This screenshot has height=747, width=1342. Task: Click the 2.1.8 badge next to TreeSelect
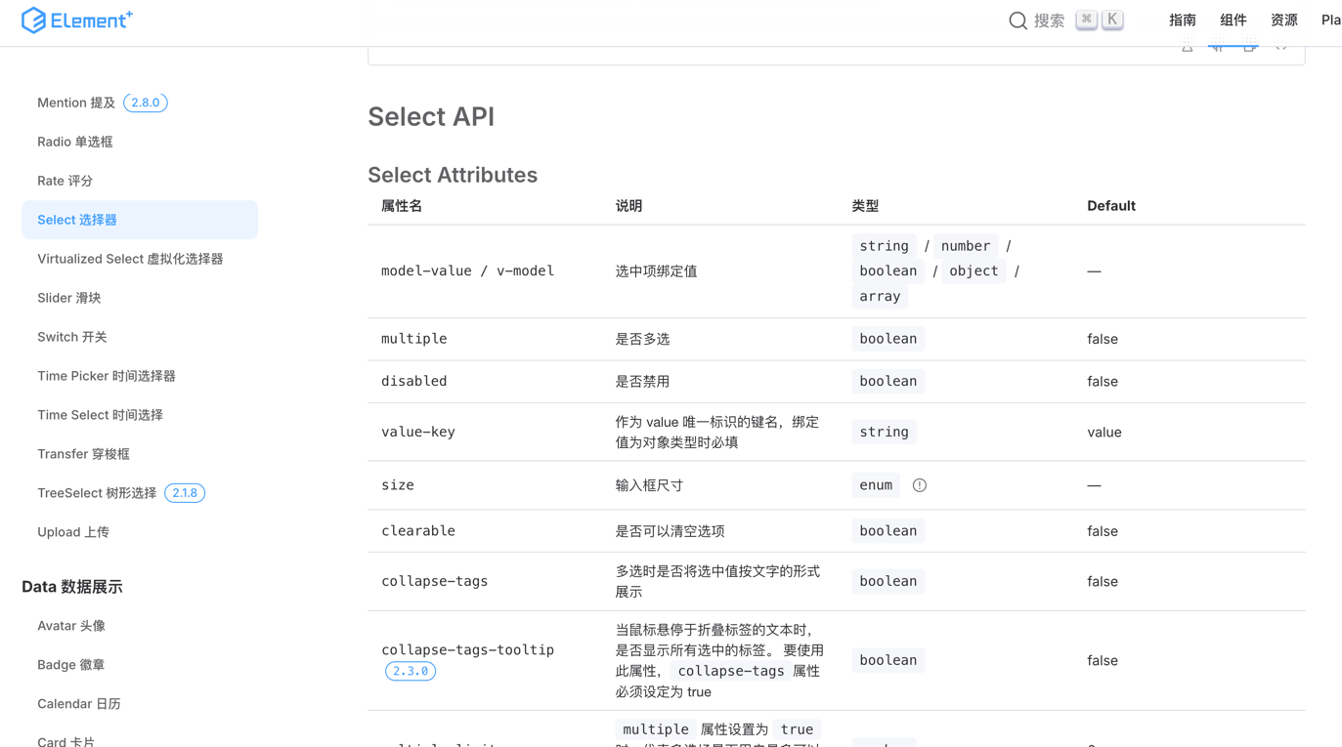[x=185, y=493]
